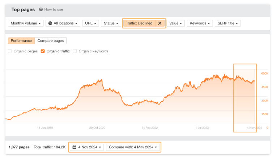Image resolution: width=272 pixels, height=161 pixels.
Task: Enable the Organic pages checkbox
Action: pyautogui.click(x=10, y=51)
